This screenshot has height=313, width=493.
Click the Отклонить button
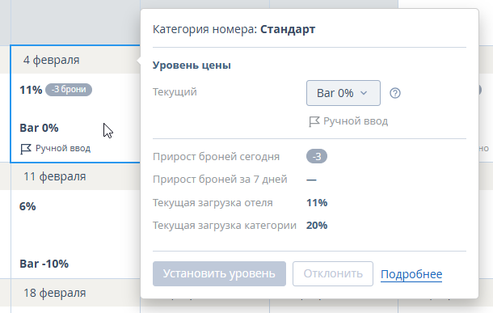coord(333,273)
